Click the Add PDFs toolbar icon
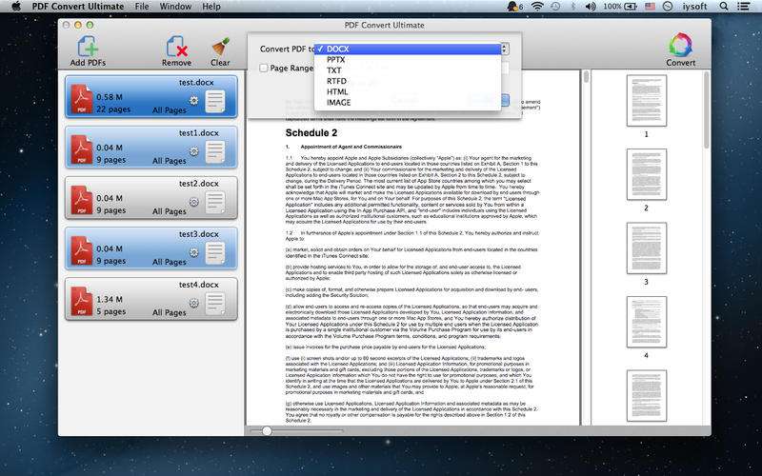Image resolution: width=762 pixels, height=476 pixels. point(88,47)
